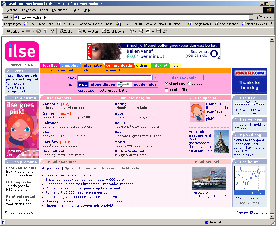
Task: Open 'Weer Online Italië' link shortcut
Action: click(x=38, y=24)
